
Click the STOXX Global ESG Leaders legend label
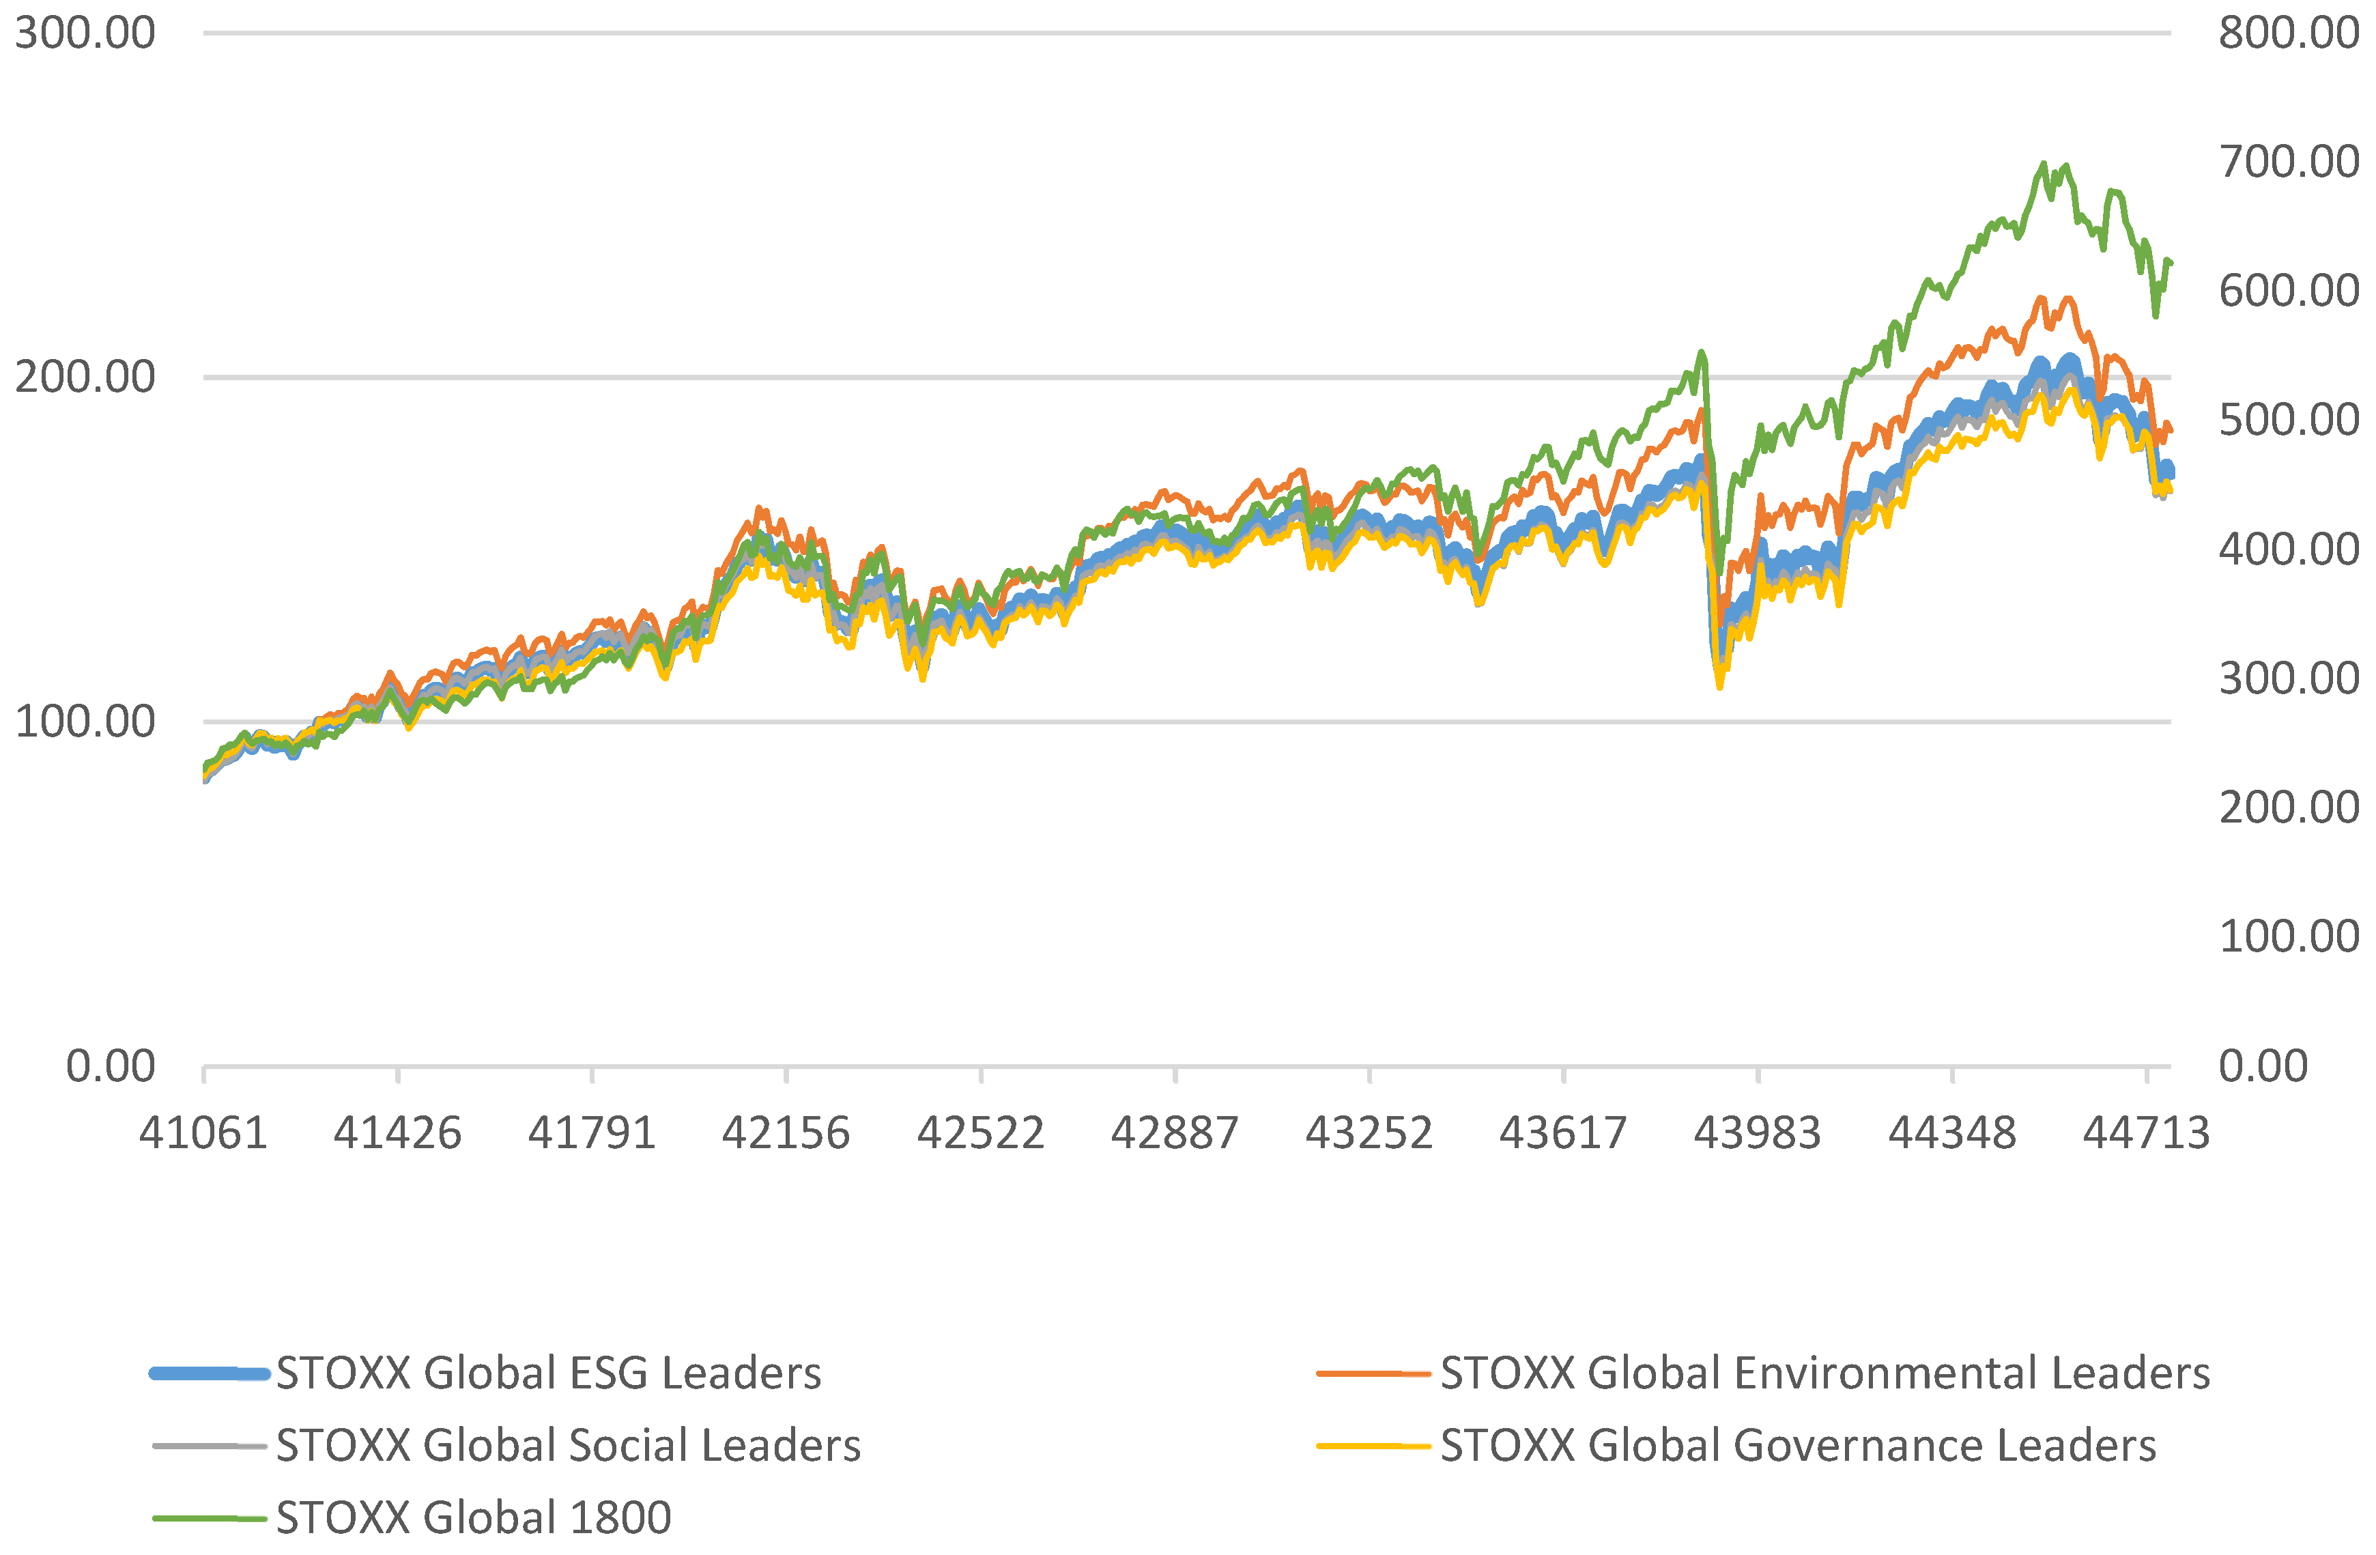(x=548, y=1373)
